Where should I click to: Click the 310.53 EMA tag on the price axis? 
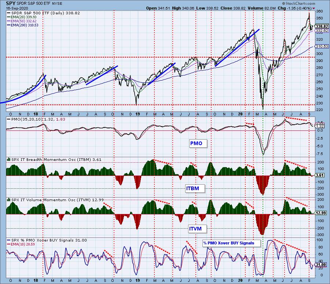coord(322,46)
